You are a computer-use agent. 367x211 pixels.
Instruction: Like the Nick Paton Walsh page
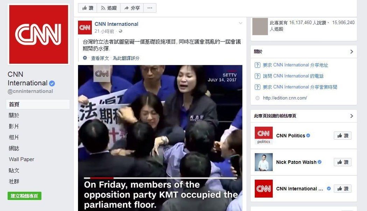pos(343,162)
